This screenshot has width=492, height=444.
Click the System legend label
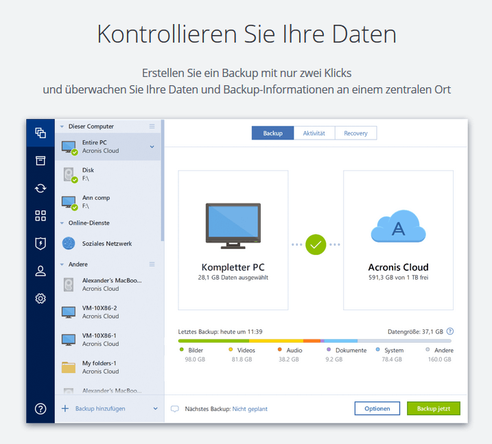tap(394, 350)
